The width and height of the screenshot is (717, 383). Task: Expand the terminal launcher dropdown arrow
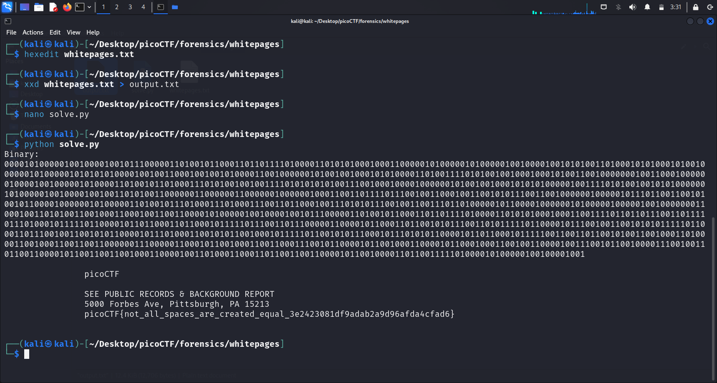[89, 7]
